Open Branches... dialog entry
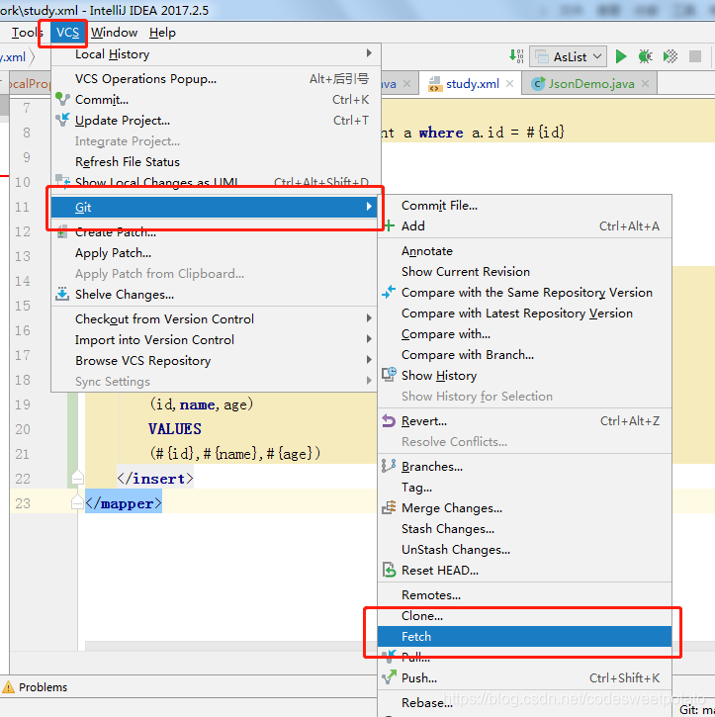 (525, 467)
